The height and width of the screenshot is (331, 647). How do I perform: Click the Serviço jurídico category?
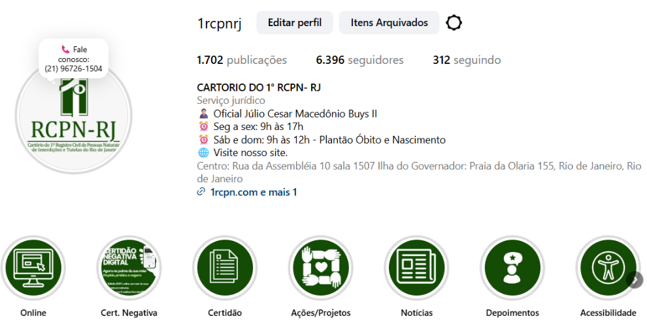tap(231, 100)
